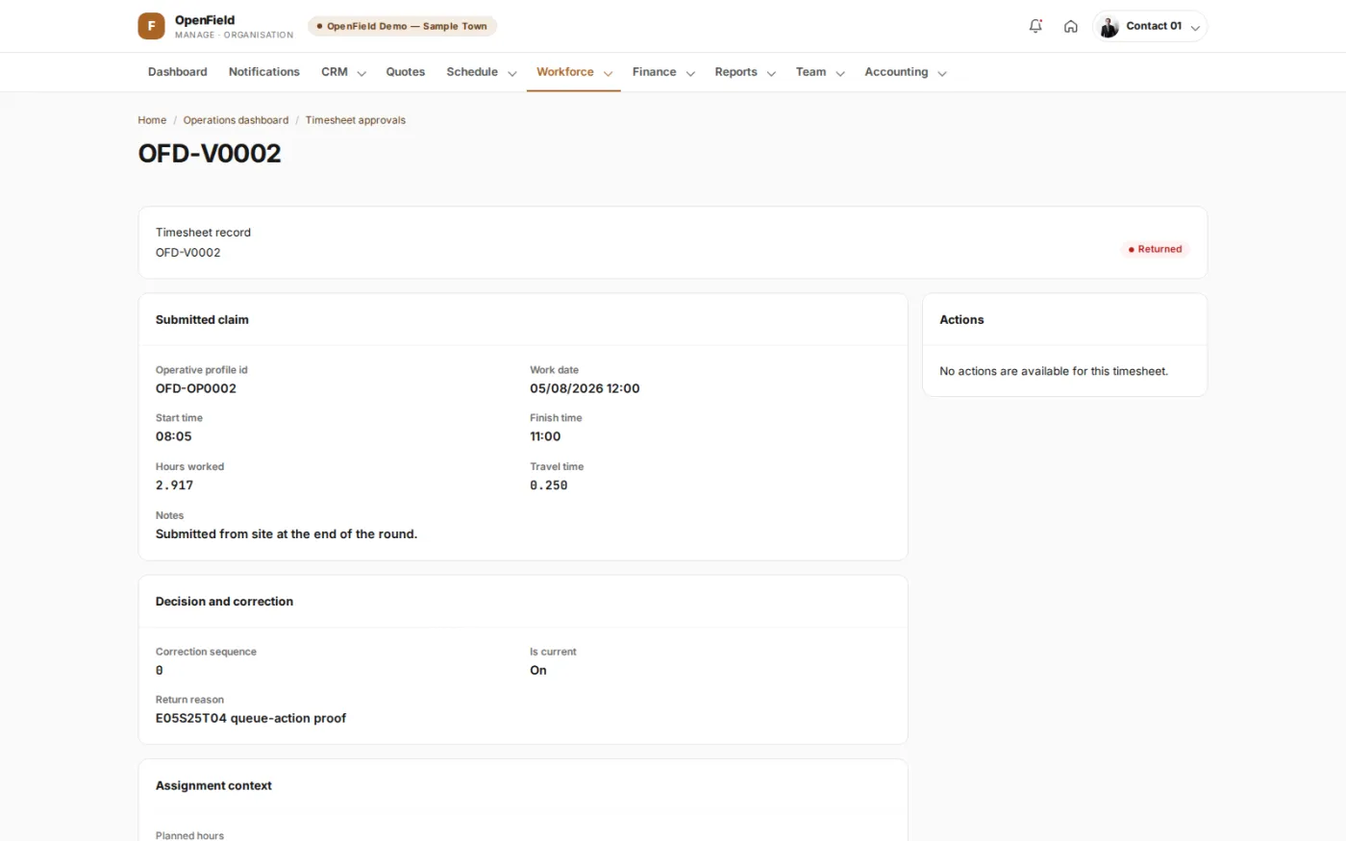The height and width of the screenshot is (841, 1346).
Task: Select the Is current value On
Action: 538,670
